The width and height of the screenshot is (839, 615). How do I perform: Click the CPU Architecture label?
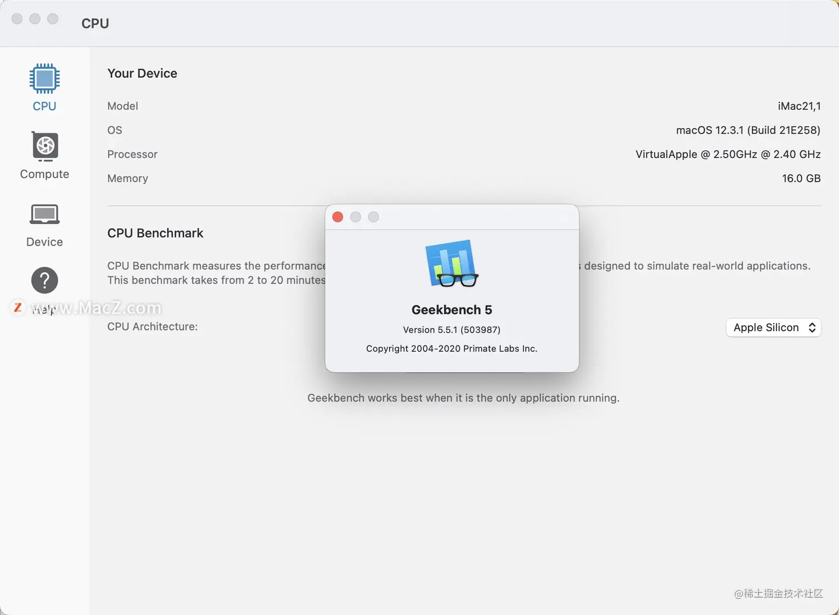pyautogui.click(x=153, y=327)
